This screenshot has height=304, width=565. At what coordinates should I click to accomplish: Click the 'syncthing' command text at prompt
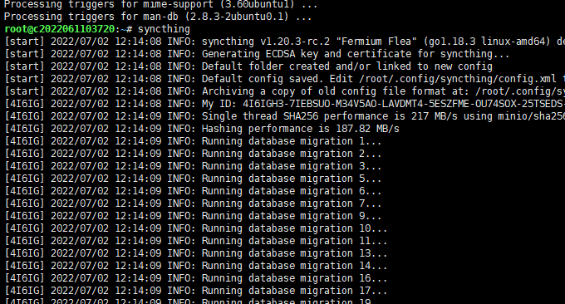point(164,29)
